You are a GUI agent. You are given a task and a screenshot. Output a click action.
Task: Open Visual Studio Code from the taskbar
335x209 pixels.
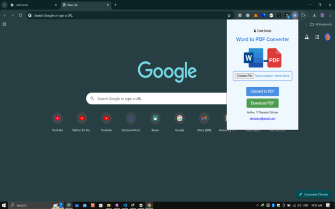[x=125, y=205]
